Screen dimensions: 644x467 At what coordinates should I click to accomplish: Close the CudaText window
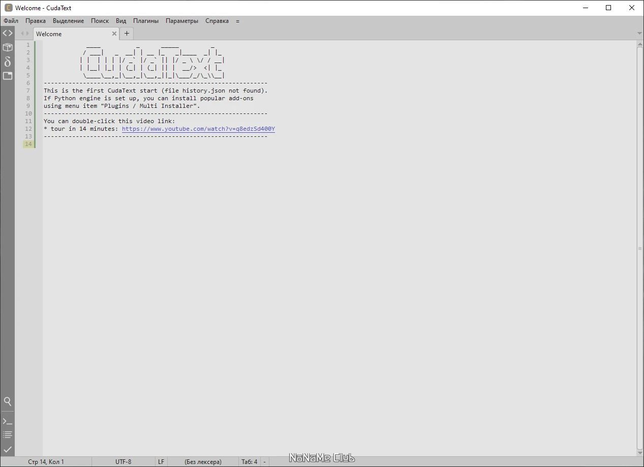pos(632,8)
